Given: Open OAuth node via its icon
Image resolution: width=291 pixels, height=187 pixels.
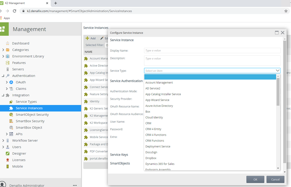Looking at the screenshot, I should coord(11,82).
